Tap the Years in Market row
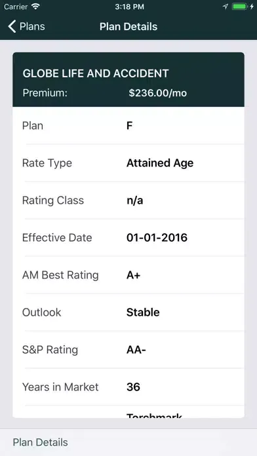Image resolution: width=257 pixels, height=456 pixels. [x=128, y=387]
